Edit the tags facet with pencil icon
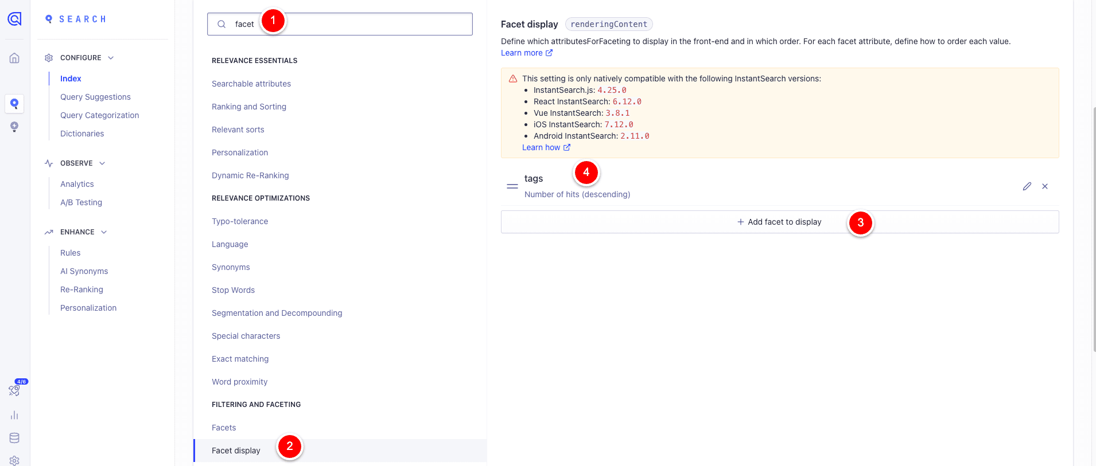Viewport: 1096px width, 466px height. [x=1027, y=186]
